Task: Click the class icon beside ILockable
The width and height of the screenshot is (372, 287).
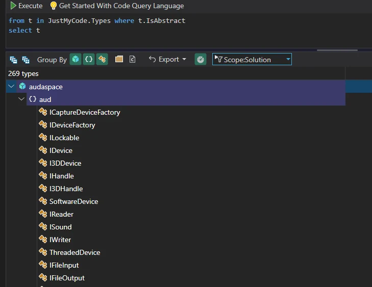Action: pos(43,137)
